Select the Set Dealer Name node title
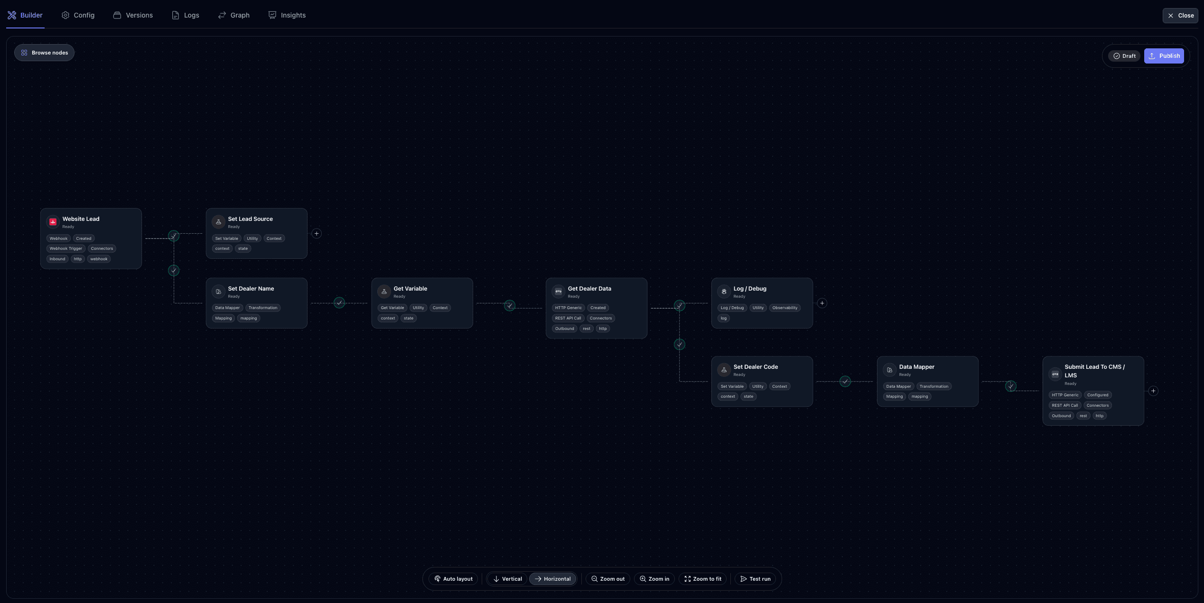The height and width of the screenshot is (603, 1204). point(251,289)
